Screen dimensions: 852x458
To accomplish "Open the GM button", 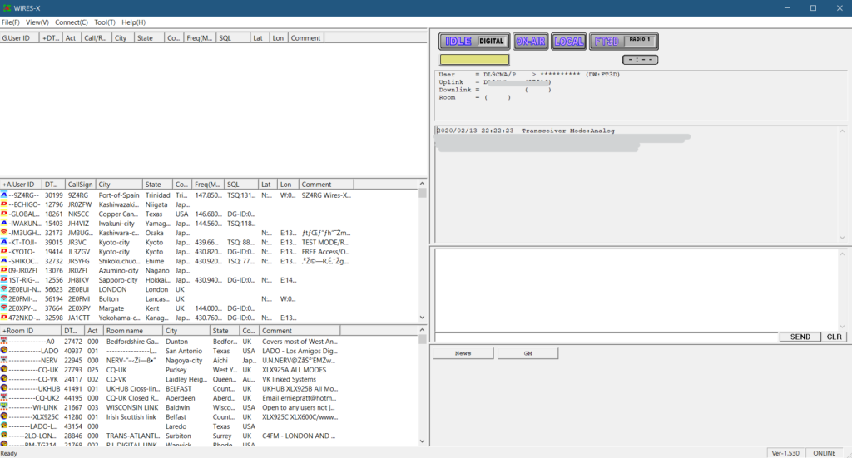I will [528, 353].
